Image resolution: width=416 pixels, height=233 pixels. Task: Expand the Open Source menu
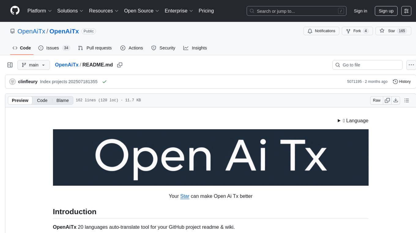pyautogui.click(x=141, y=11)
